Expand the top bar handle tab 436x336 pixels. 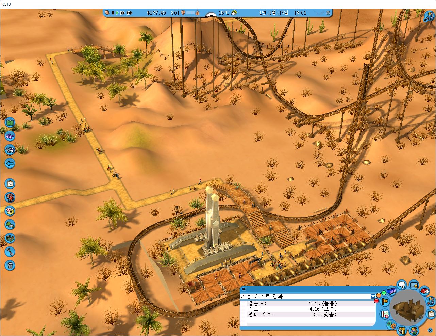coord(211,15)
